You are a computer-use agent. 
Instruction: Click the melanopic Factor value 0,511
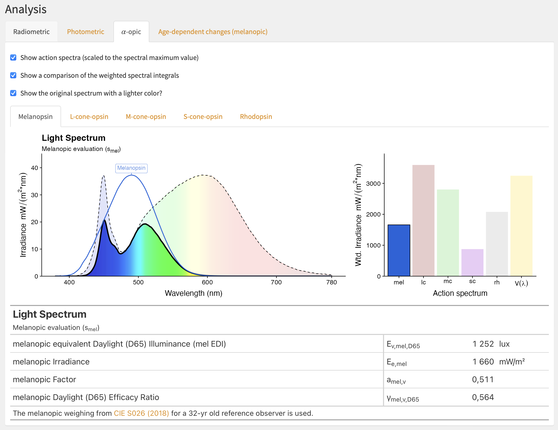click(482, 379)
